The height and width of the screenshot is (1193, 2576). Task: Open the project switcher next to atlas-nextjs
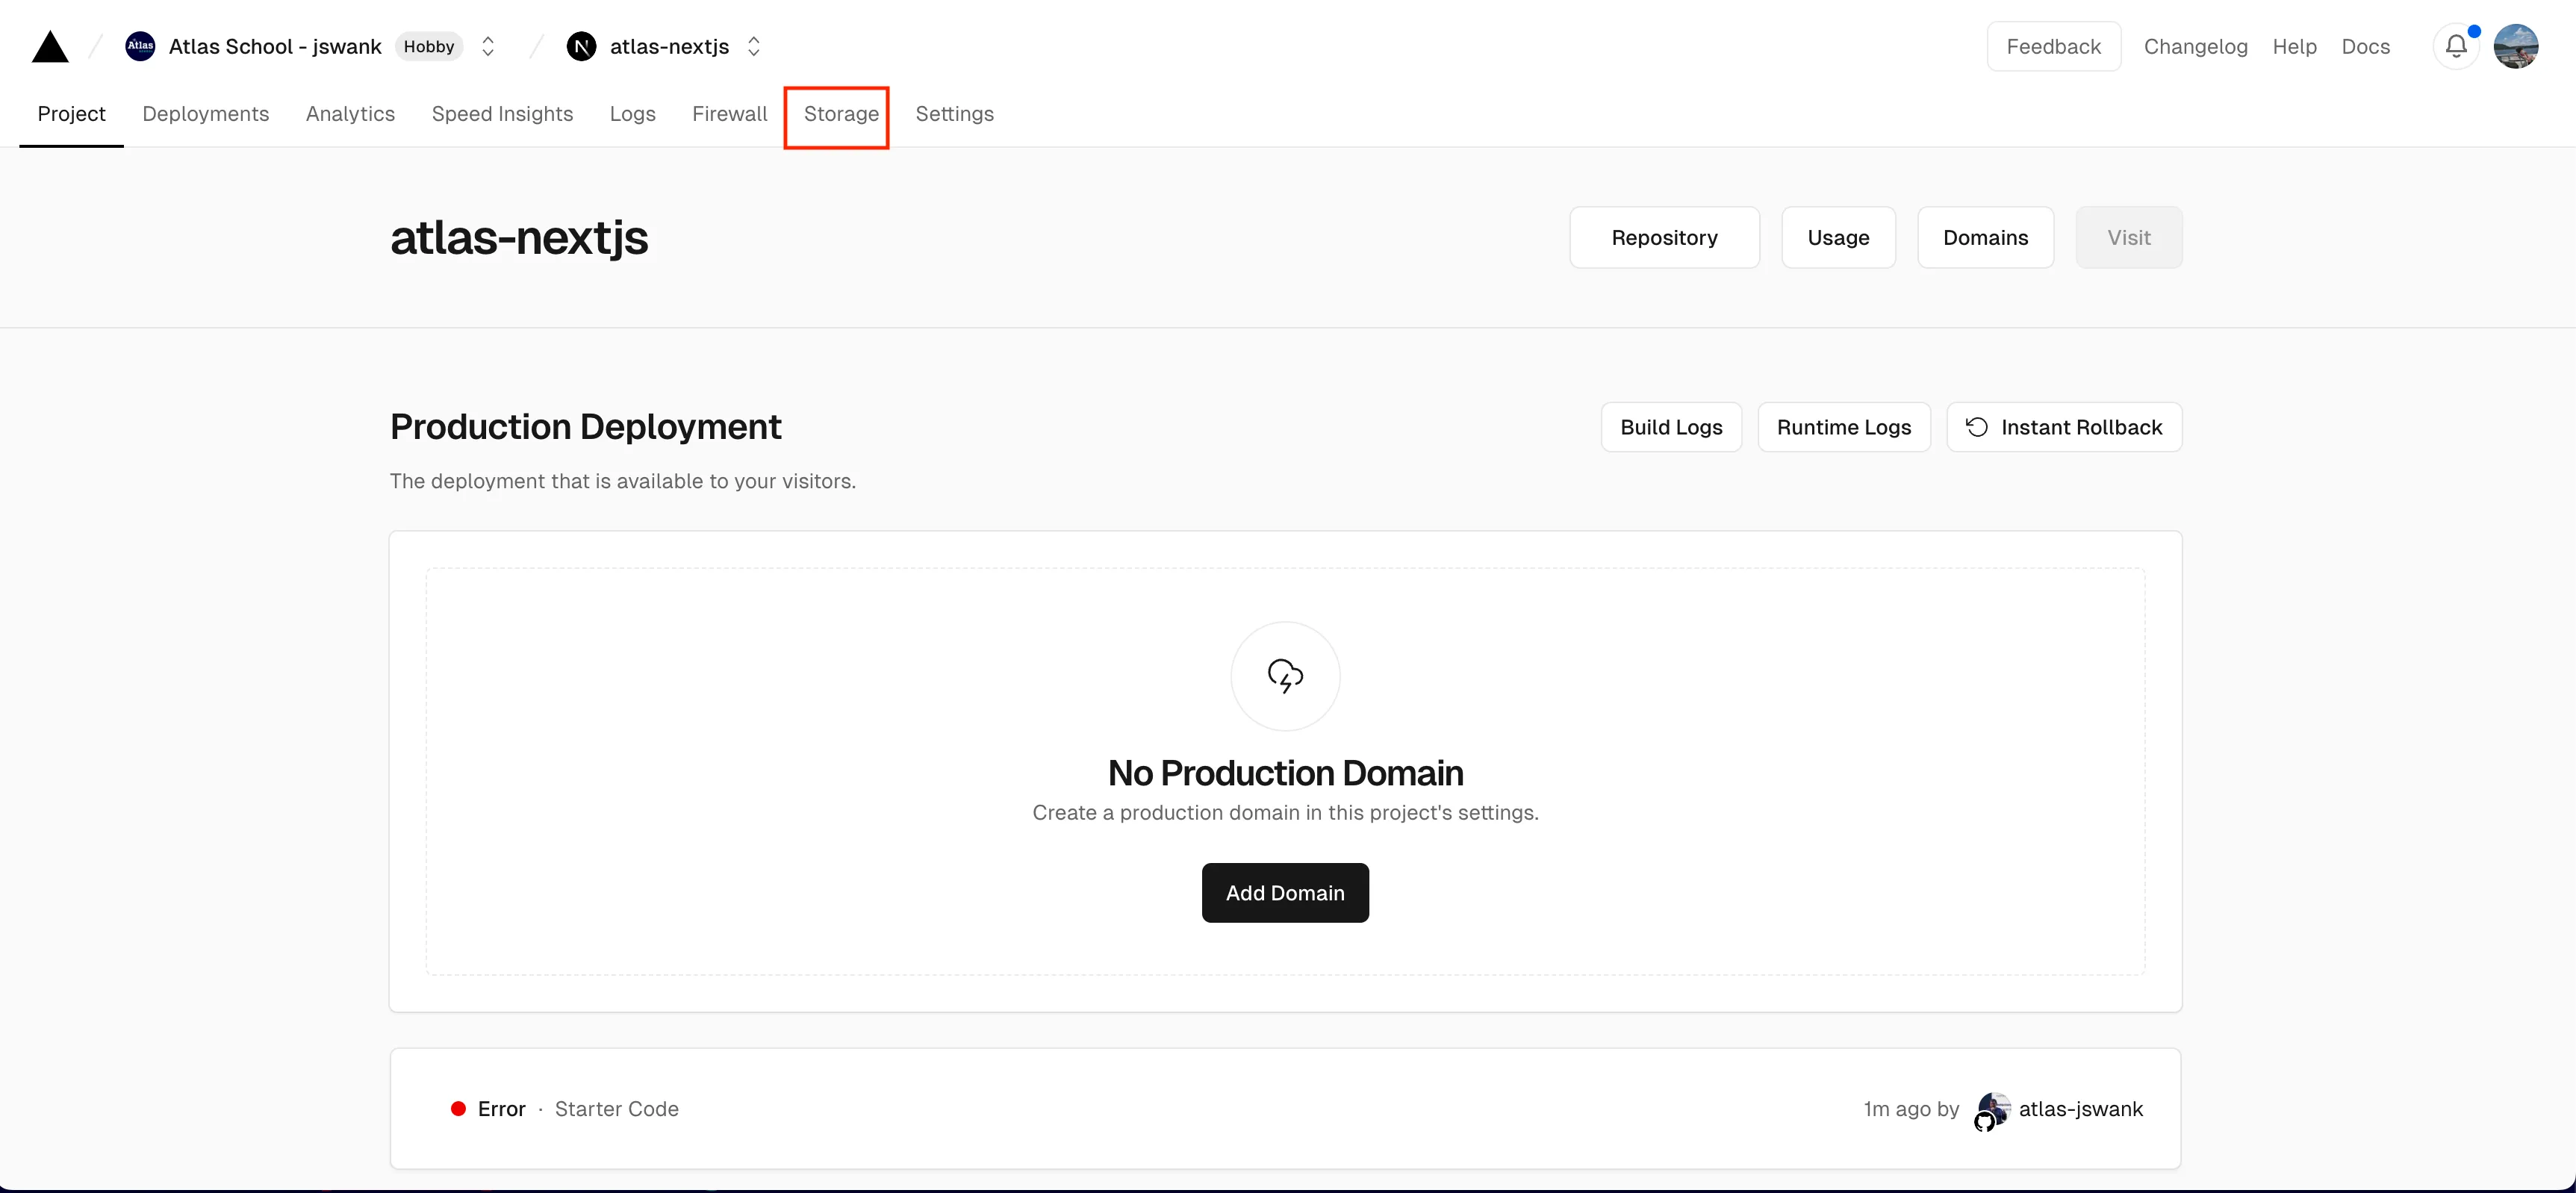(754, 46)
